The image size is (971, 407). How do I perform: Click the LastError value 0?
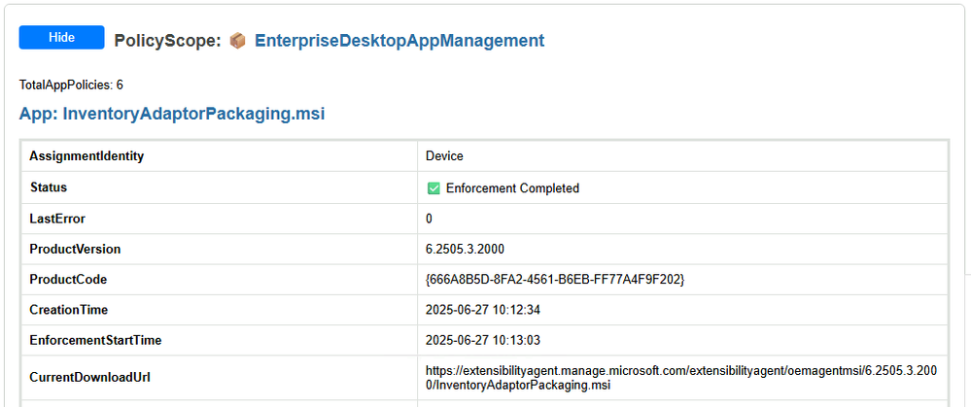(x=430, y=219)
